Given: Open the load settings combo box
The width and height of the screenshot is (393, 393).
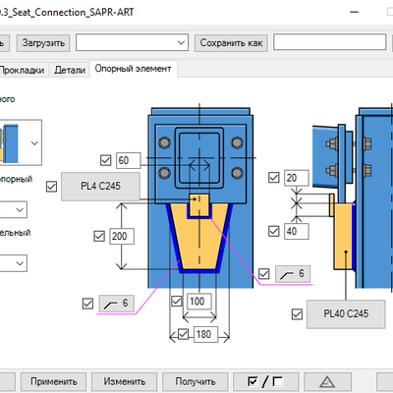Looking at the screenshot, I should [x=132, y=42].
